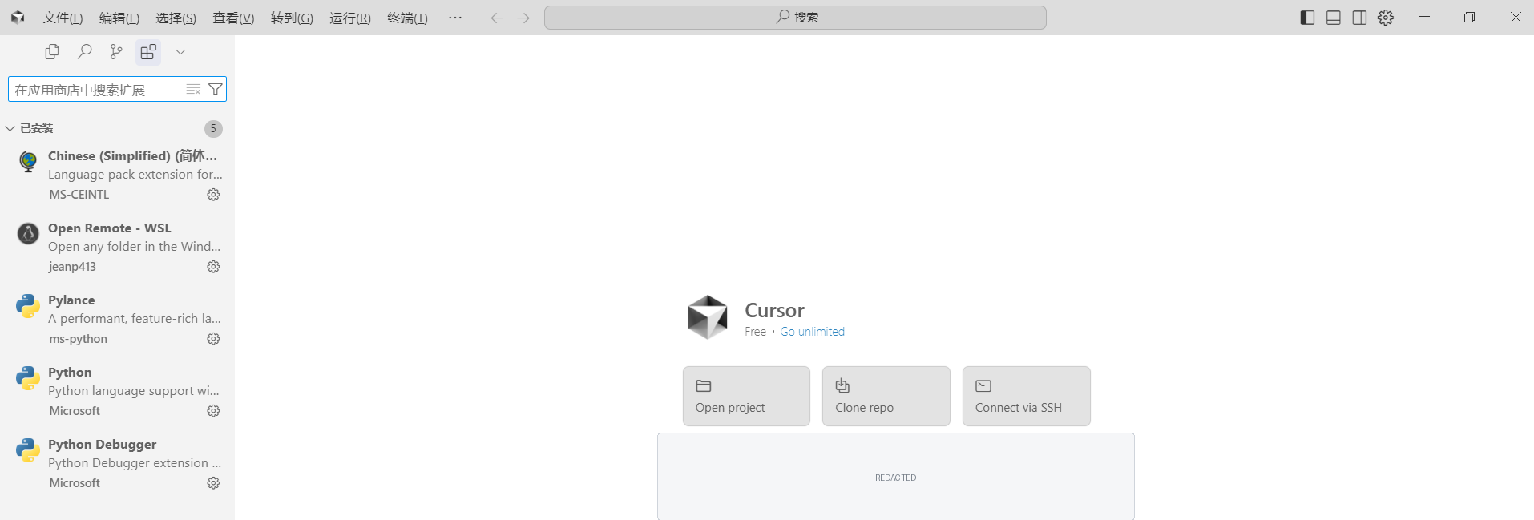
Task: Open the overflow menu with three dots
Action: [455, 18]
